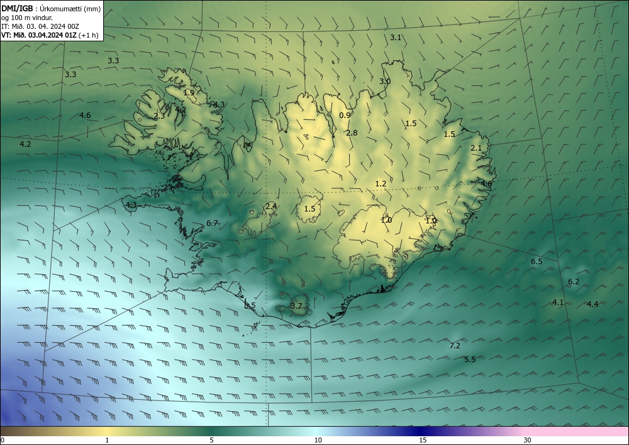Click the map value "1.2" in central Iceland
Screen dimensions: 629x445
(x=381, y=184)
